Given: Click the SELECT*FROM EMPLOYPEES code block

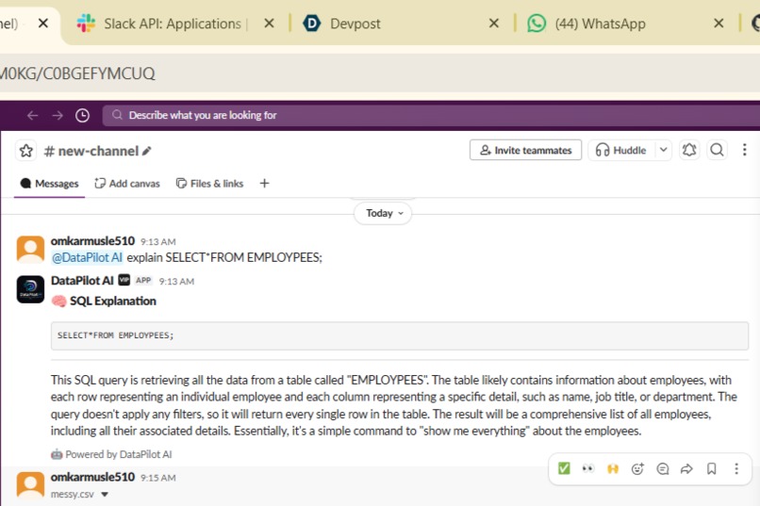Looking at the screenshot, I should 400,335.
